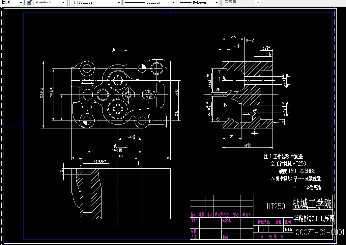Select the 阶段标记 title block cell
This screenshot has height=245, width=346.
click(x=264, y=222)
